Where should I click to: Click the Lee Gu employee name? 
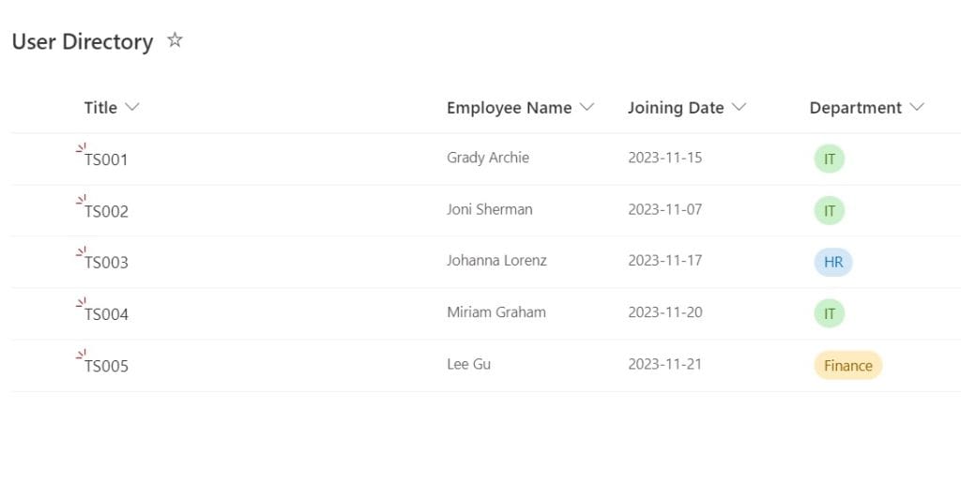tap(469, 364)
